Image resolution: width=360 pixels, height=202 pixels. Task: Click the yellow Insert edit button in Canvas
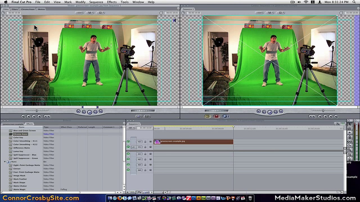pyautogui.click(x=208, y=116)
